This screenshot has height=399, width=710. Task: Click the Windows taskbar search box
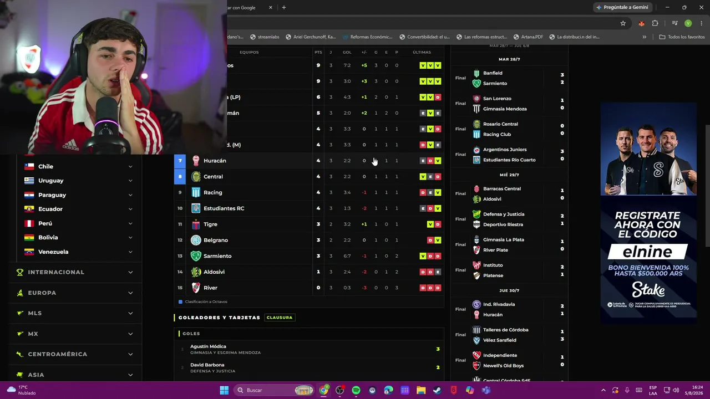(x=273, y=390)
